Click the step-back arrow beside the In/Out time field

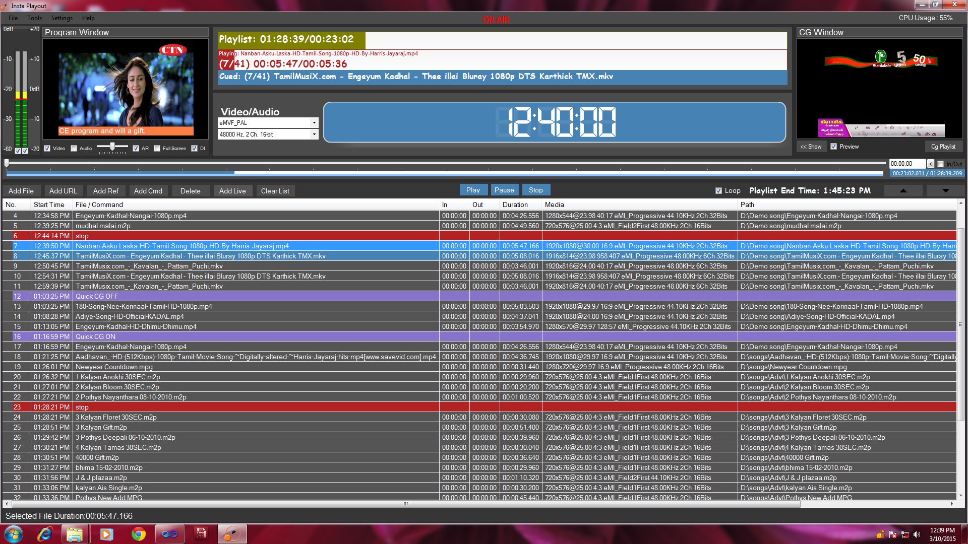click(x=931, y=164)
